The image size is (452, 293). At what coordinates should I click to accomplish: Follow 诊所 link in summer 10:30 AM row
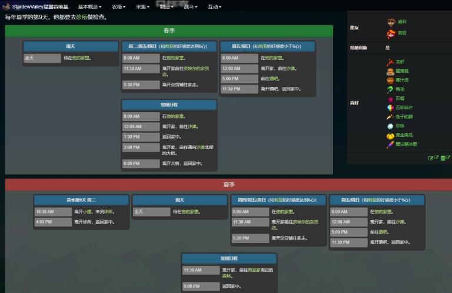(x=108, y=211)
